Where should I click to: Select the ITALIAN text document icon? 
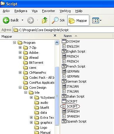[64, 91]
